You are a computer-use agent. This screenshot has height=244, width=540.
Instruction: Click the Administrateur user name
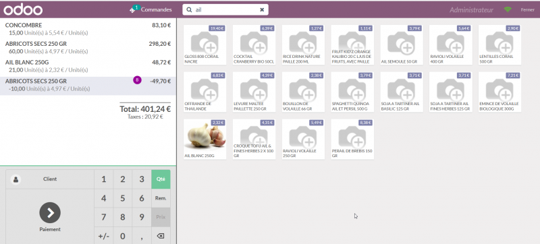471,10
